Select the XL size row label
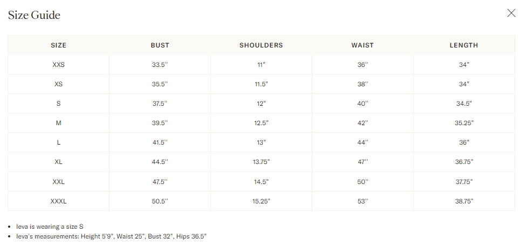The image size is (519, 252). pos(58,162)
